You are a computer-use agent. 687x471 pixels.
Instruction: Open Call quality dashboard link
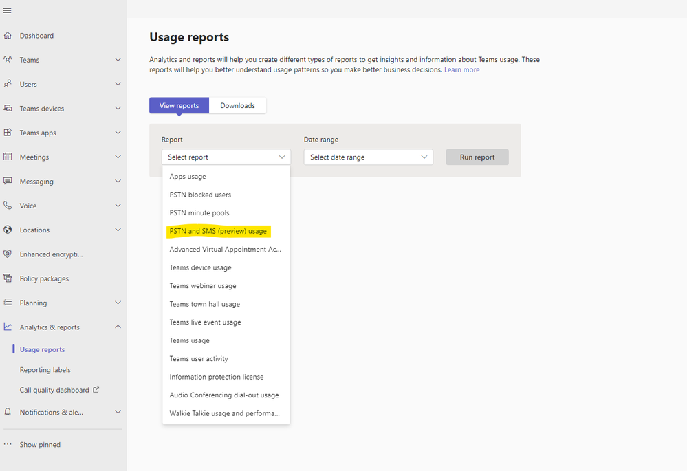[x=54, y=389]
